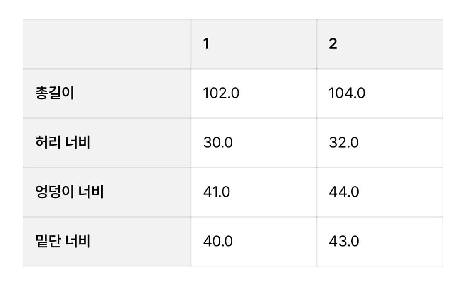The image size is (466, 290).
Task: Select size 2's 허리 너비 measurement
Action: pos(344,143)
